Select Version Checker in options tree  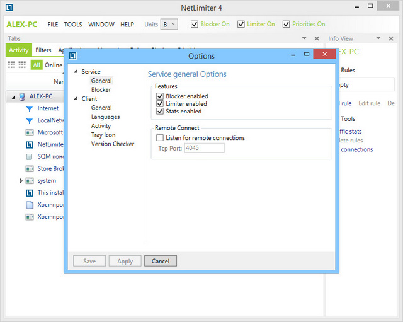click(112, 144)
